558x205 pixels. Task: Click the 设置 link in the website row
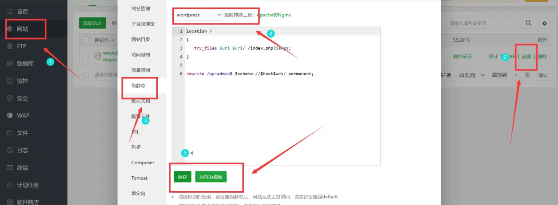tap(526, 57)
